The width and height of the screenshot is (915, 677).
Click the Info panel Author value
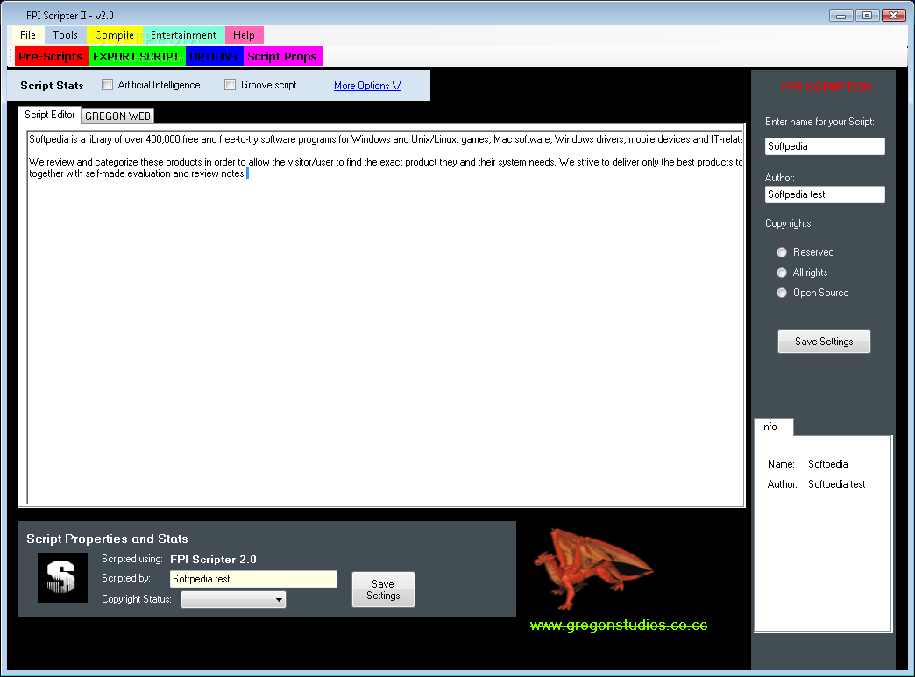[837, 484]
